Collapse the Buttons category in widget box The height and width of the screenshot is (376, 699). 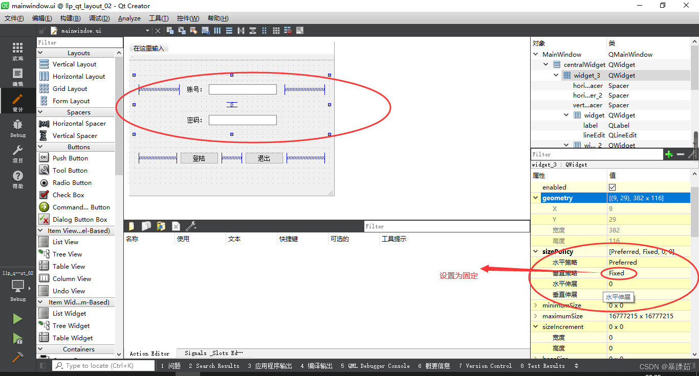[41, 147]
